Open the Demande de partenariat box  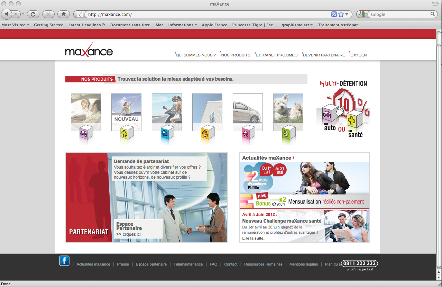160,169
